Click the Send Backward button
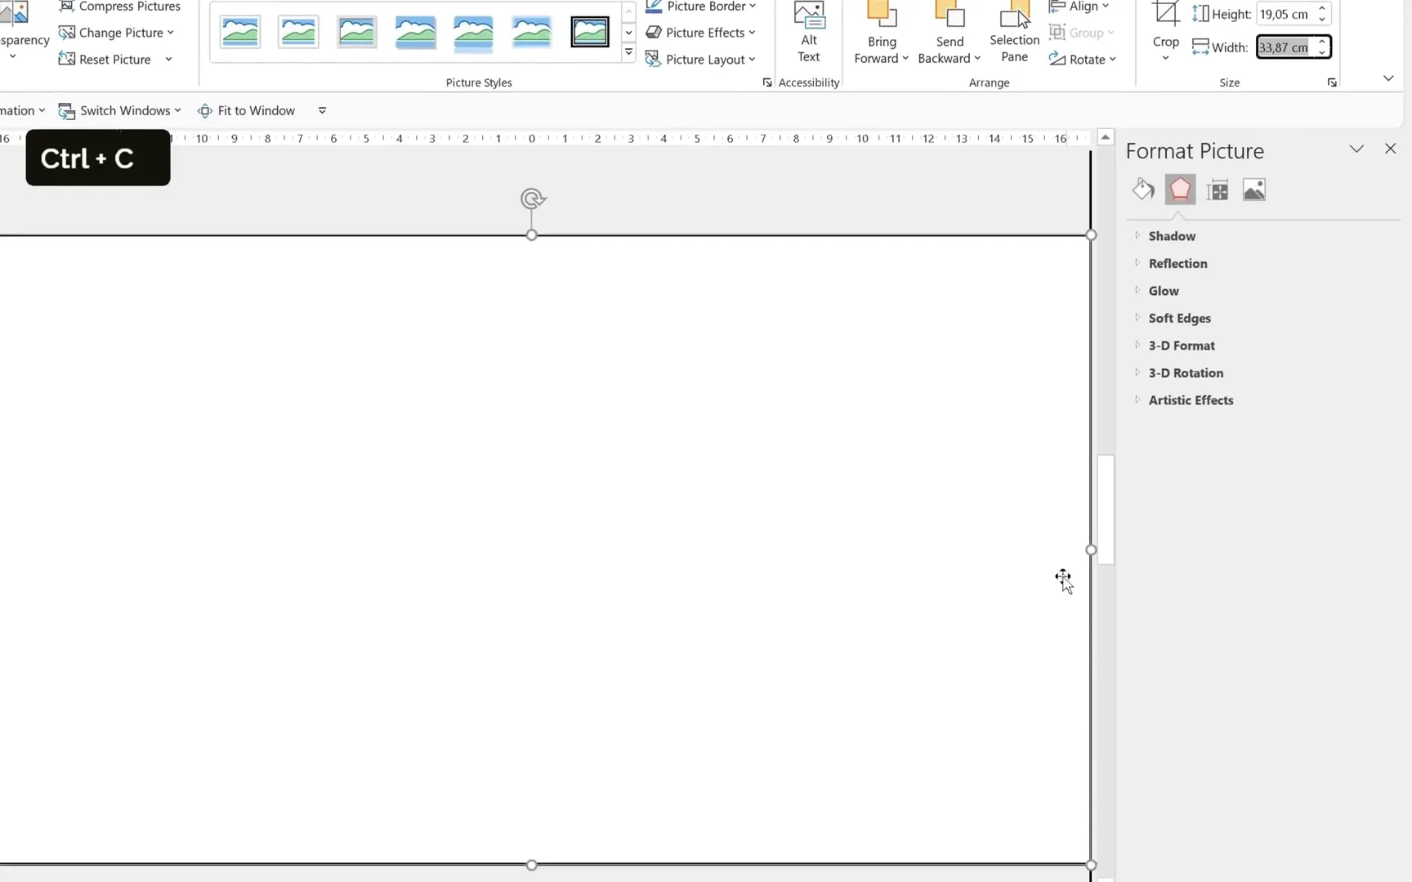This screenshot has height=882, width=1412. click(x=949, y=33)
